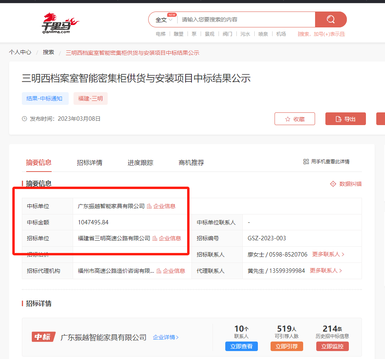Focus the search input field

click(246, 19)
